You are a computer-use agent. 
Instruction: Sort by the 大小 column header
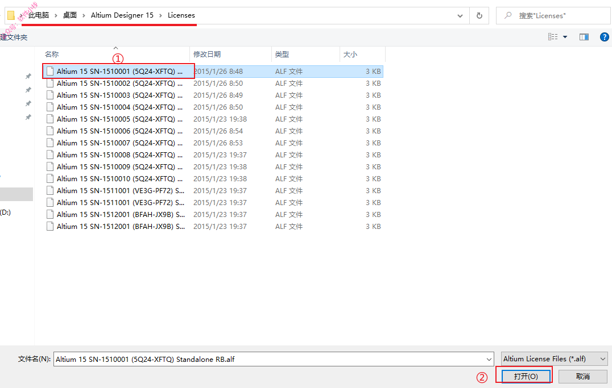(x=363, y=54)
